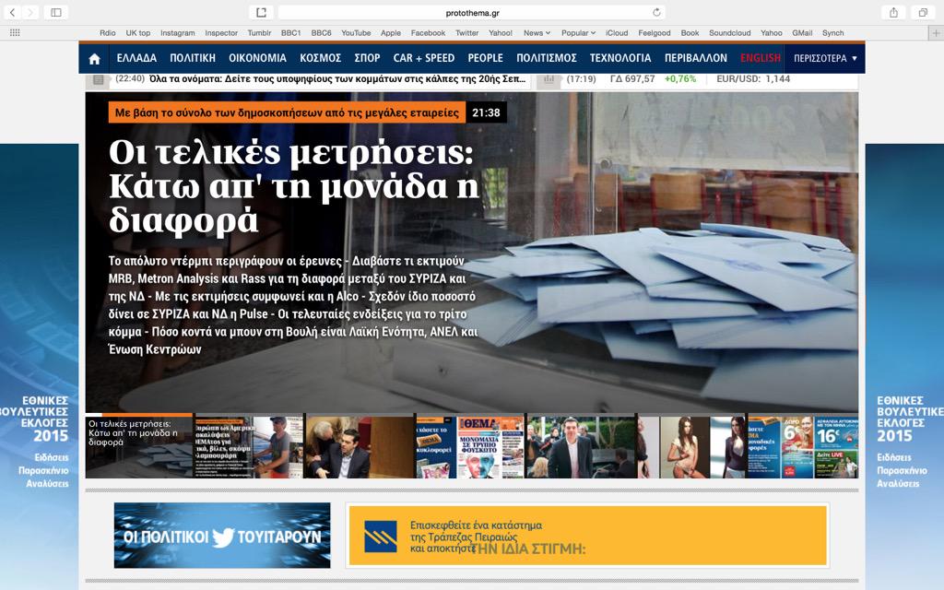
Task: Open the Book bookmark
Action: point(690,33)
